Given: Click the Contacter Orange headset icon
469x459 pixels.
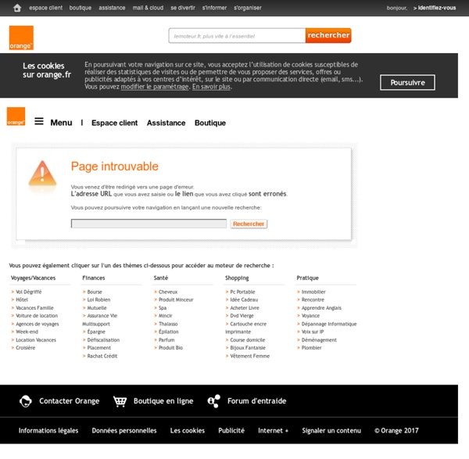Looking at the screenshot, I should (x=26, y=401).
